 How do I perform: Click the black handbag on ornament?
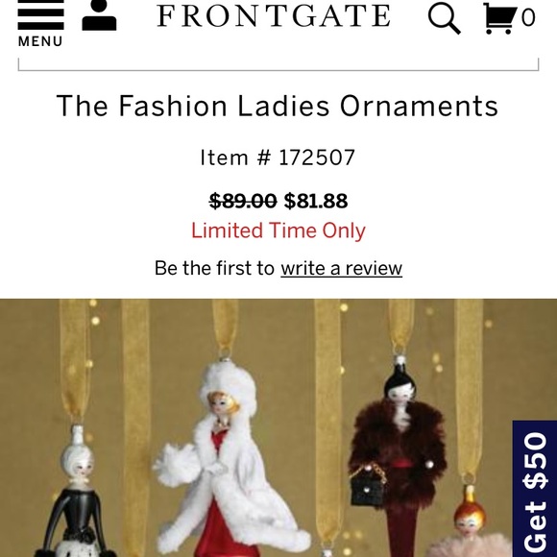point(368,486)
